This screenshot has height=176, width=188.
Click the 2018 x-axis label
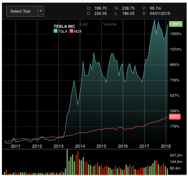(x=166, y=146)
